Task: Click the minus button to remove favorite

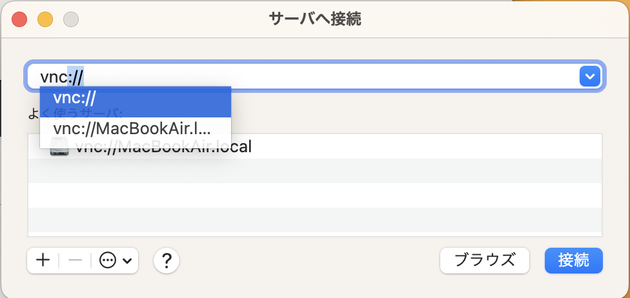Action: pos(75,261)
